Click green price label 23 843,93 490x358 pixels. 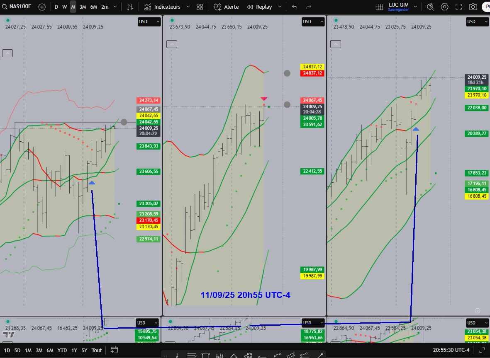149,146
